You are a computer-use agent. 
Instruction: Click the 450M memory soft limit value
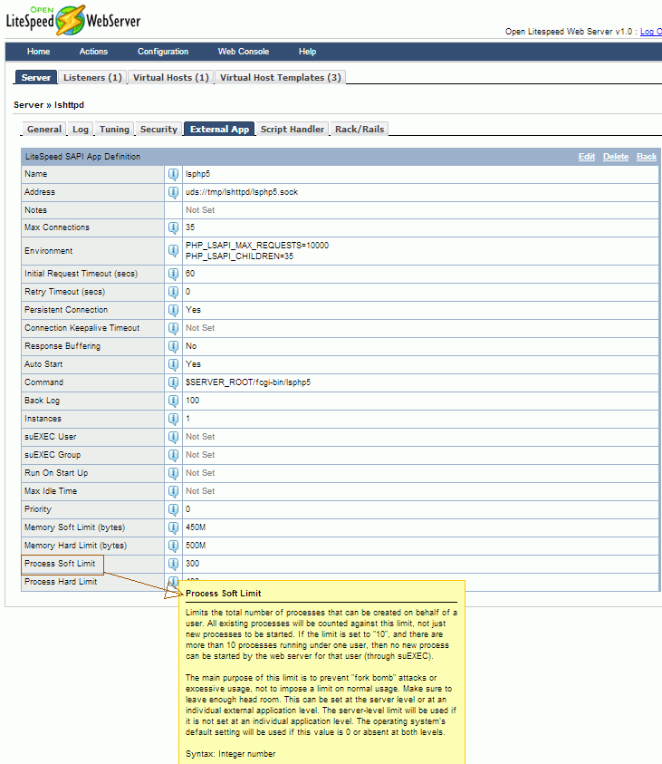[x=196, y=527]
